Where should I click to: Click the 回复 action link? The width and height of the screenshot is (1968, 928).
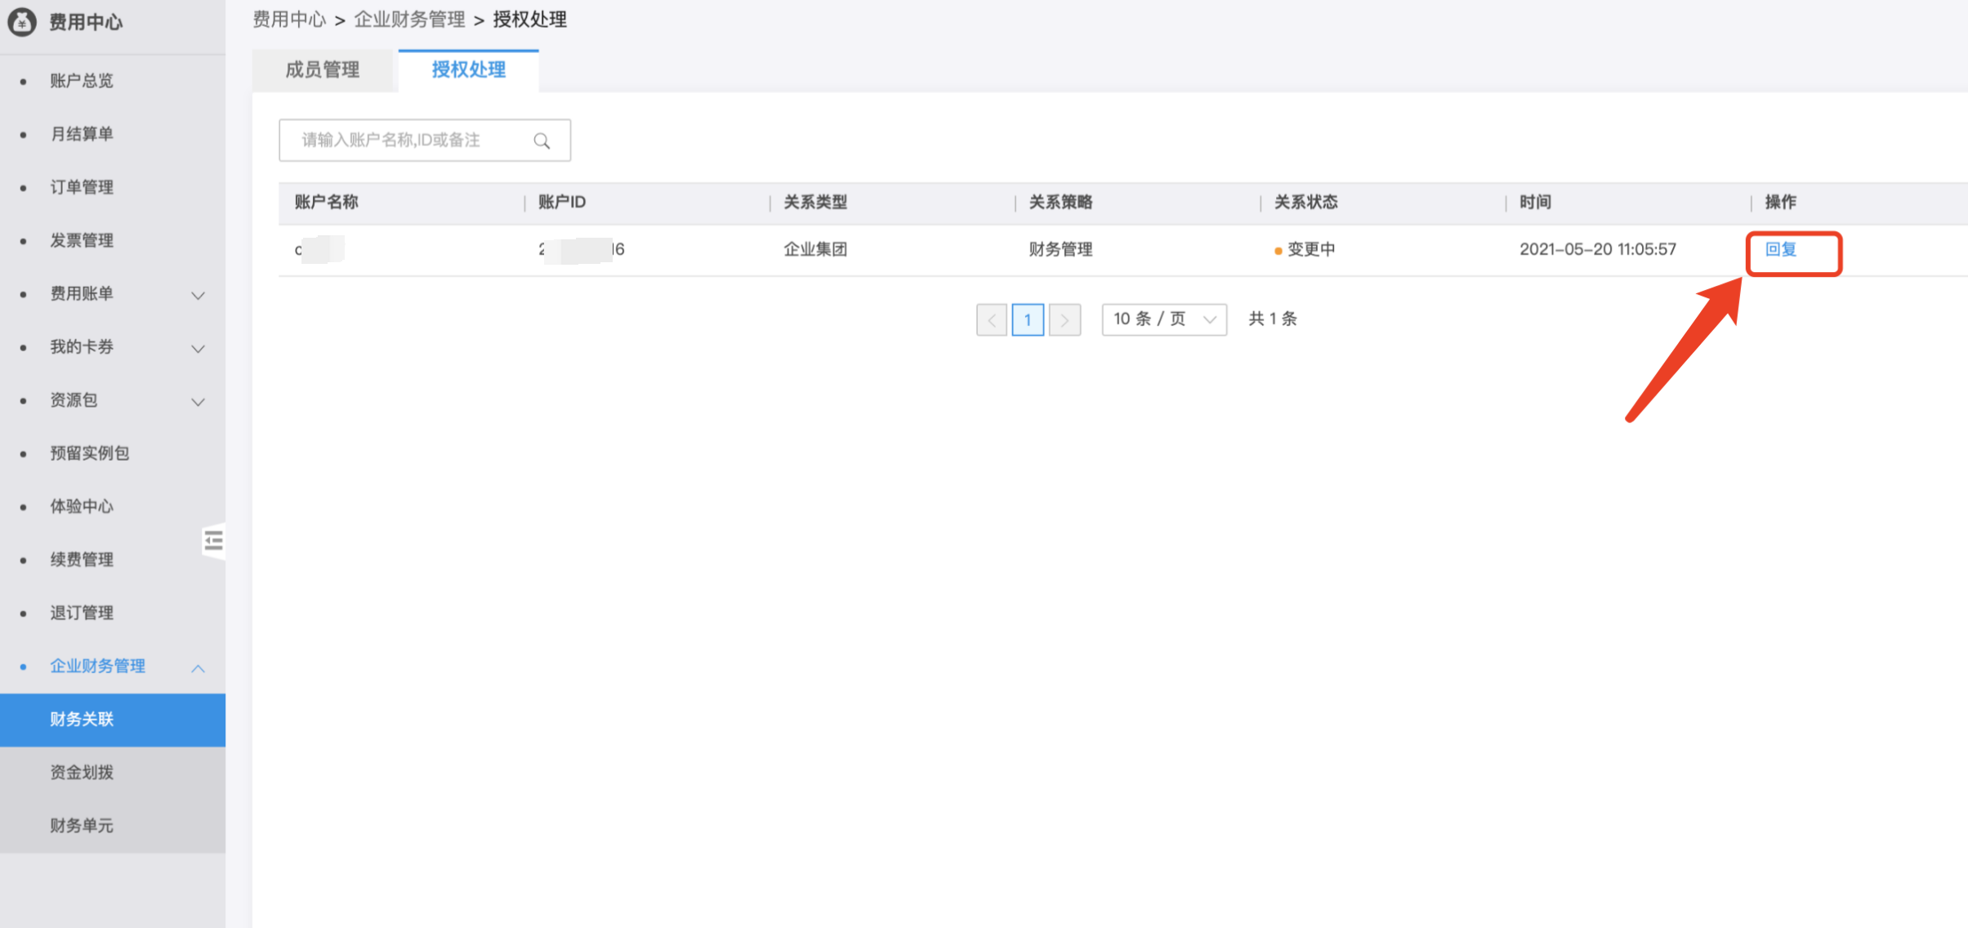(1781, 250)
